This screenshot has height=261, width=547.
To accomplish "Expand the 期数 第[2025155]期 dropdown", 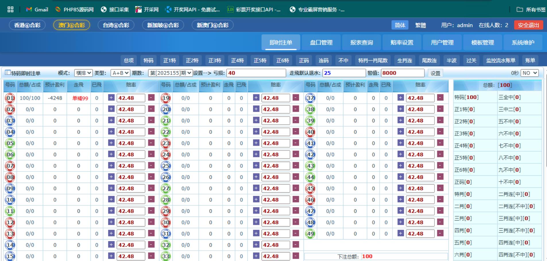I will point(170,73).
